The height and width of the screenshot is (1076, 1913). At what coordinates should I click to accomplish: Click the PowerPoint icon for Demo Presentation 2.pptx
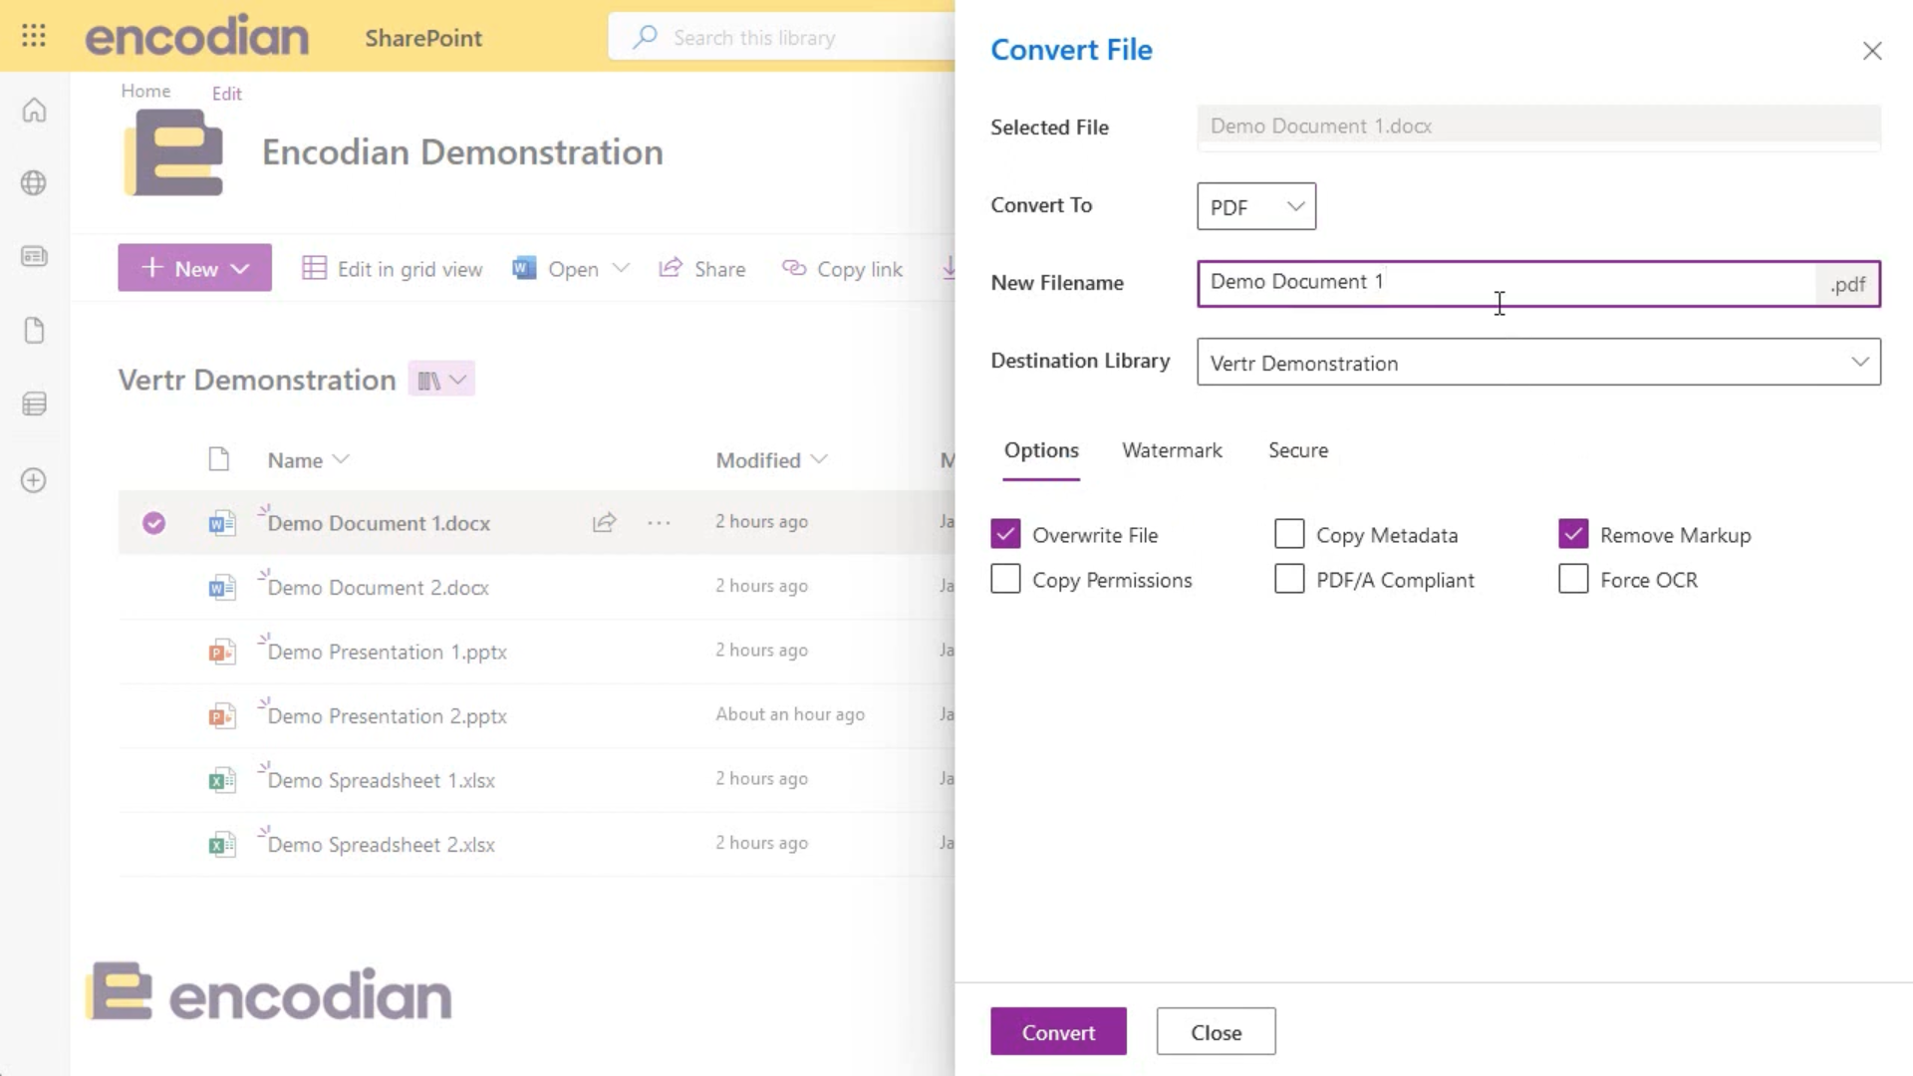(221, 716)
